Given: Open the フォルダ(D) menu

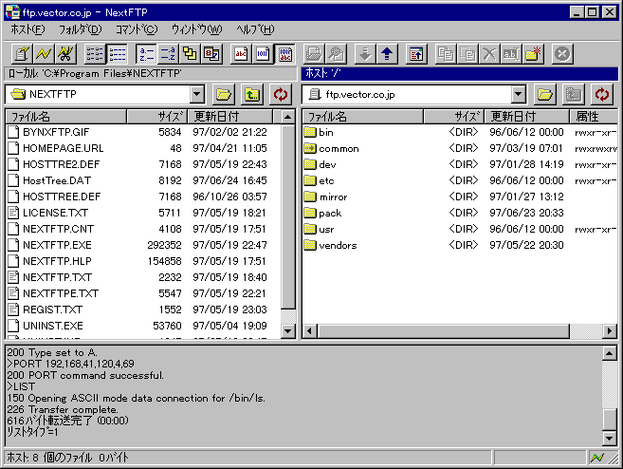Looking at the screenshot, I should tap(81, 29).
